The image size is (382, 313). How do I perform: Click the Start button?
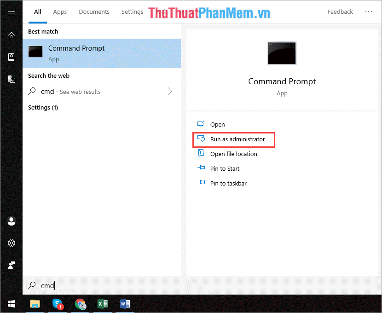pyautogui.click(x=11, y=304)
